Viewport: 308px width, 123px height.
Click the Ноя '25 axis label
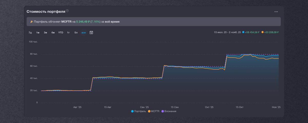pyautogui.click(x=277, y=107)
